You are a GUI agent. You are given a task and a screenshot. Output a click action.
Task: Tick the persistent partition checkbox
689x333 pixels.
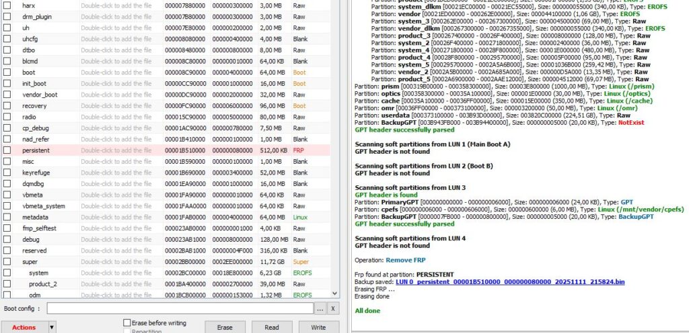click(x=7, y=150)
